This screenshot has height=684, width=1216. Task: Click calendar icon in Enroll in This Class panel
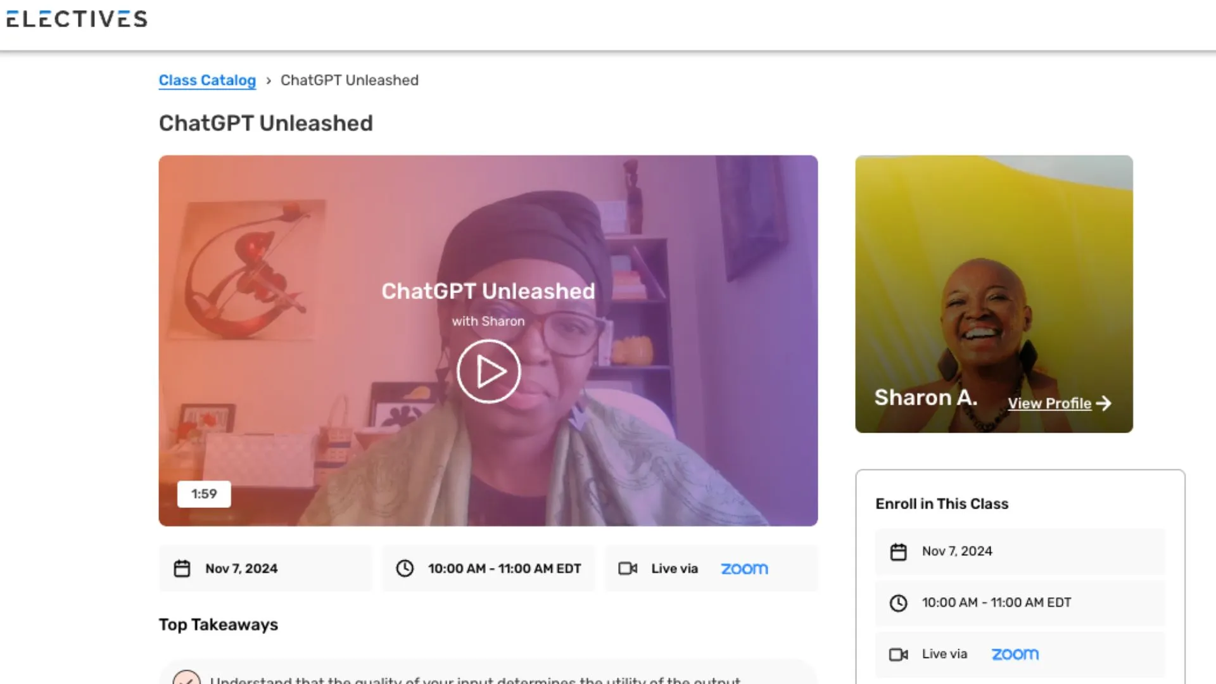(898, 552)
